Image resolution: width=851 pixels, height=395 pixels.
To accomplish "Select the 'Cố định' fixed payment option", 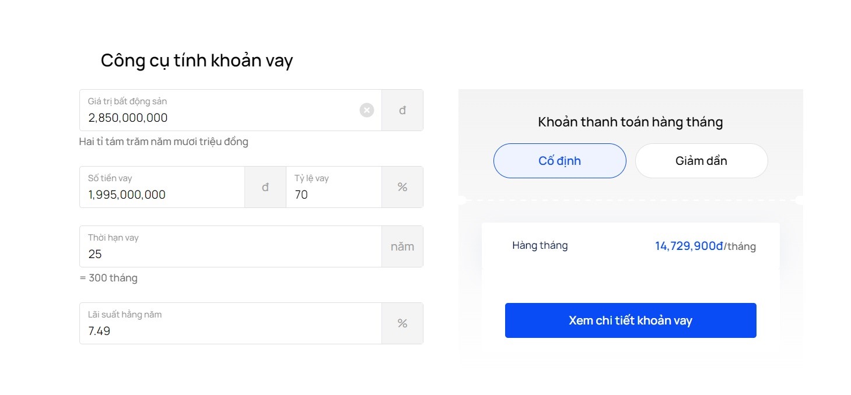I will coord(560,161).
